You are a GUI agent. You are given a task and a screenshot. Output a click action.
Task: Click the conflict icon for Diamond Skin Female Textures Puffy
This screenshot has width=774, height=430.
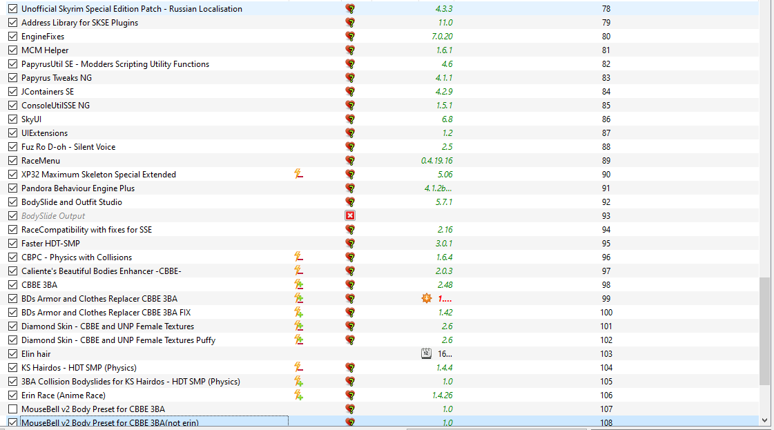pos(299,340)
